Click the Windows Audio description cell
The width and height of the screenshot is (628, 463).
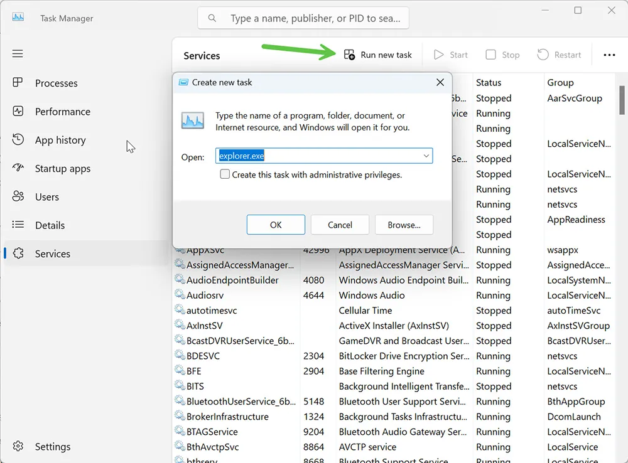coord(372,295)
